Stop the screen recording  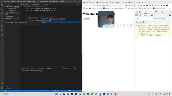point(131,25)
